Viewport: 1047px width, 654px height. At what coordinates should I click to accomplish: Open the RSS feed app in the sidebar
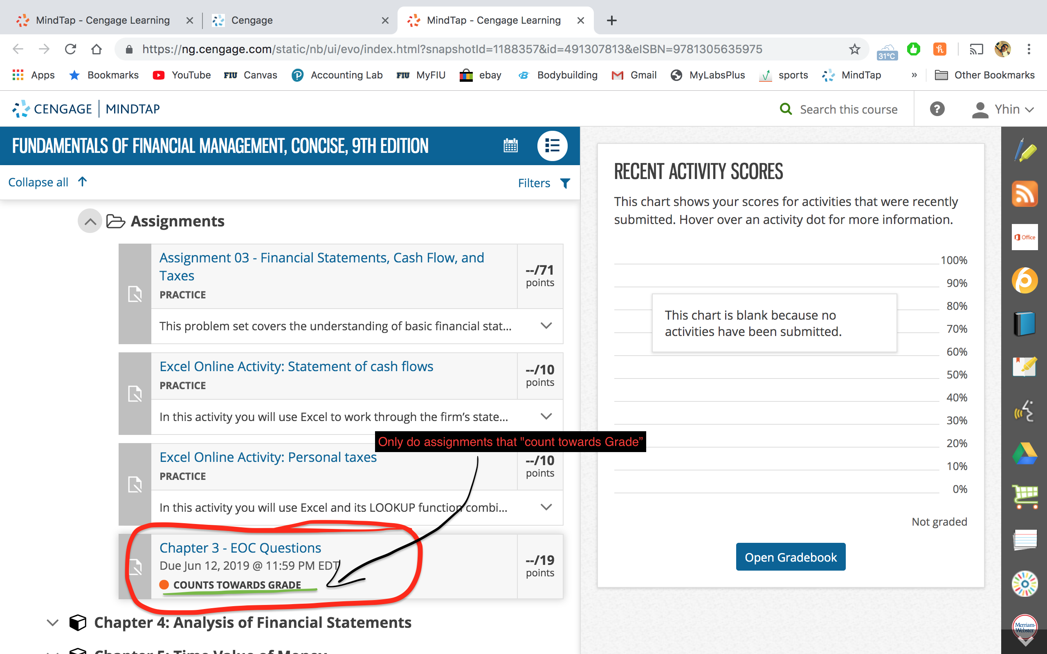(1025, 193)
